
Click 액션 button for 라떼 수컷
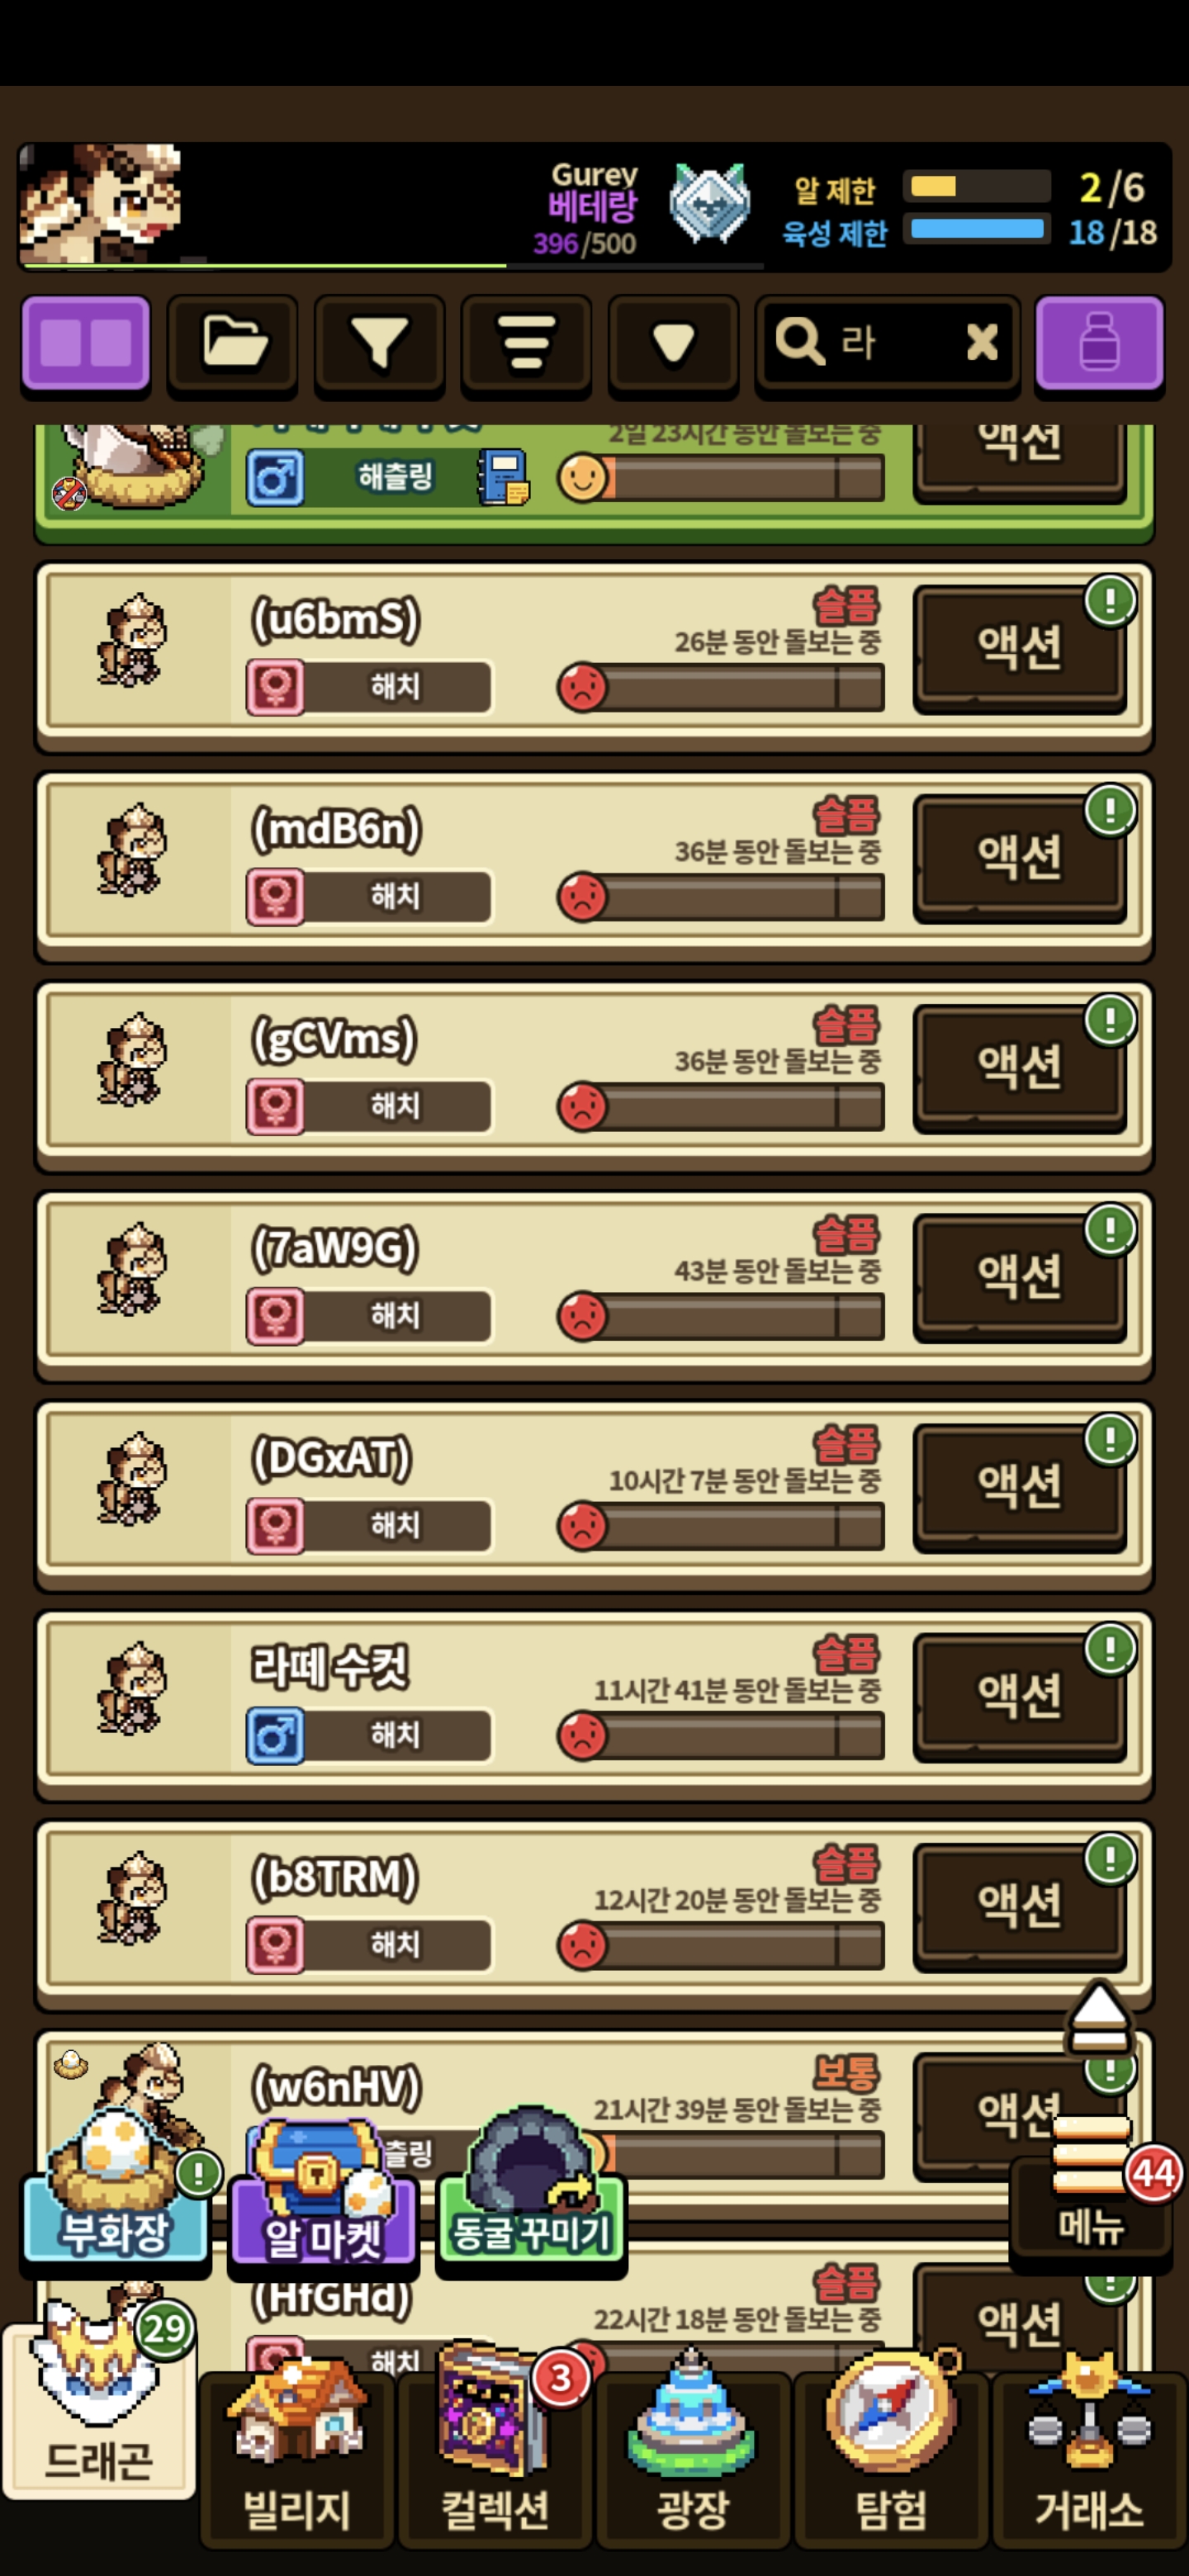click(1019, 1695)
